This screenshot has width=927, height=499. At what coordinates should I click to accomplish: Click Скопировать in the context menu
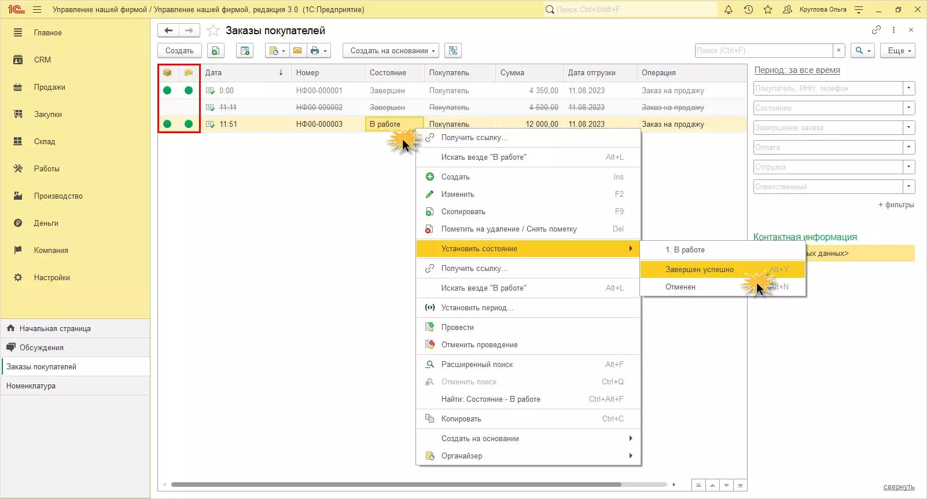click(x=463, y=212)
